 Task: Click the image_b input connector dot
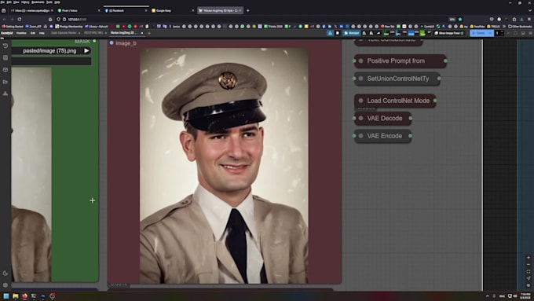point(112,43)
